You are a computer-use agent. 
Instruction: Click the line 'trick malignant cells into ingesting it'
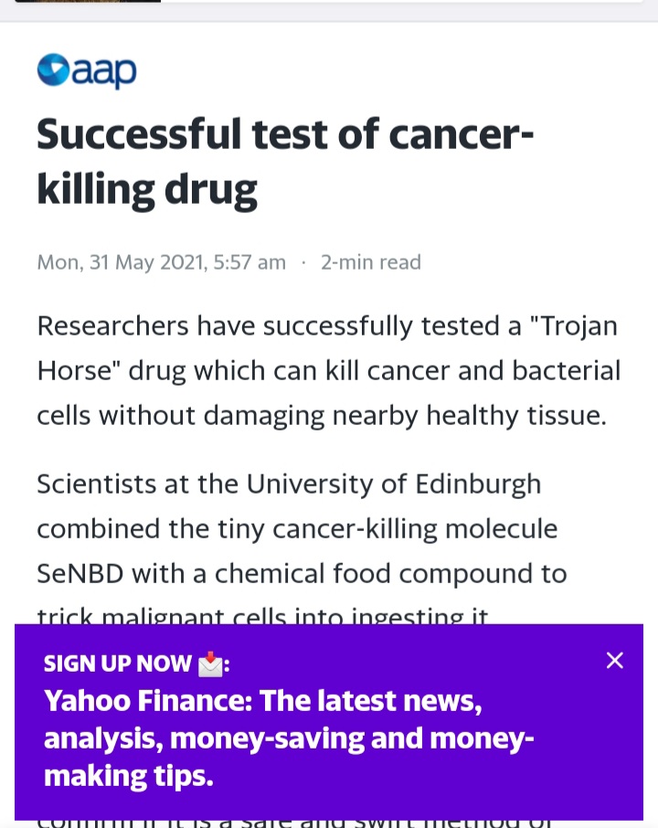tap(262, 616)
